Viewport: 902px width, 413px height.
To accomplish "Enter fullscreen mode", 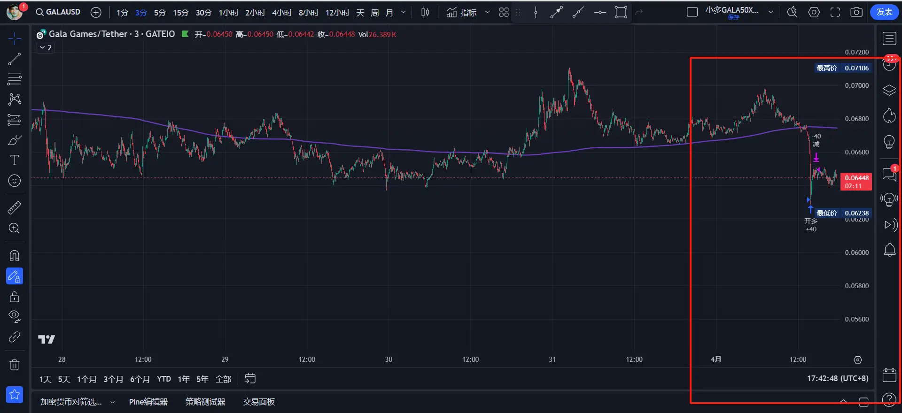I will pyautogui.click(x=835, y=13).
